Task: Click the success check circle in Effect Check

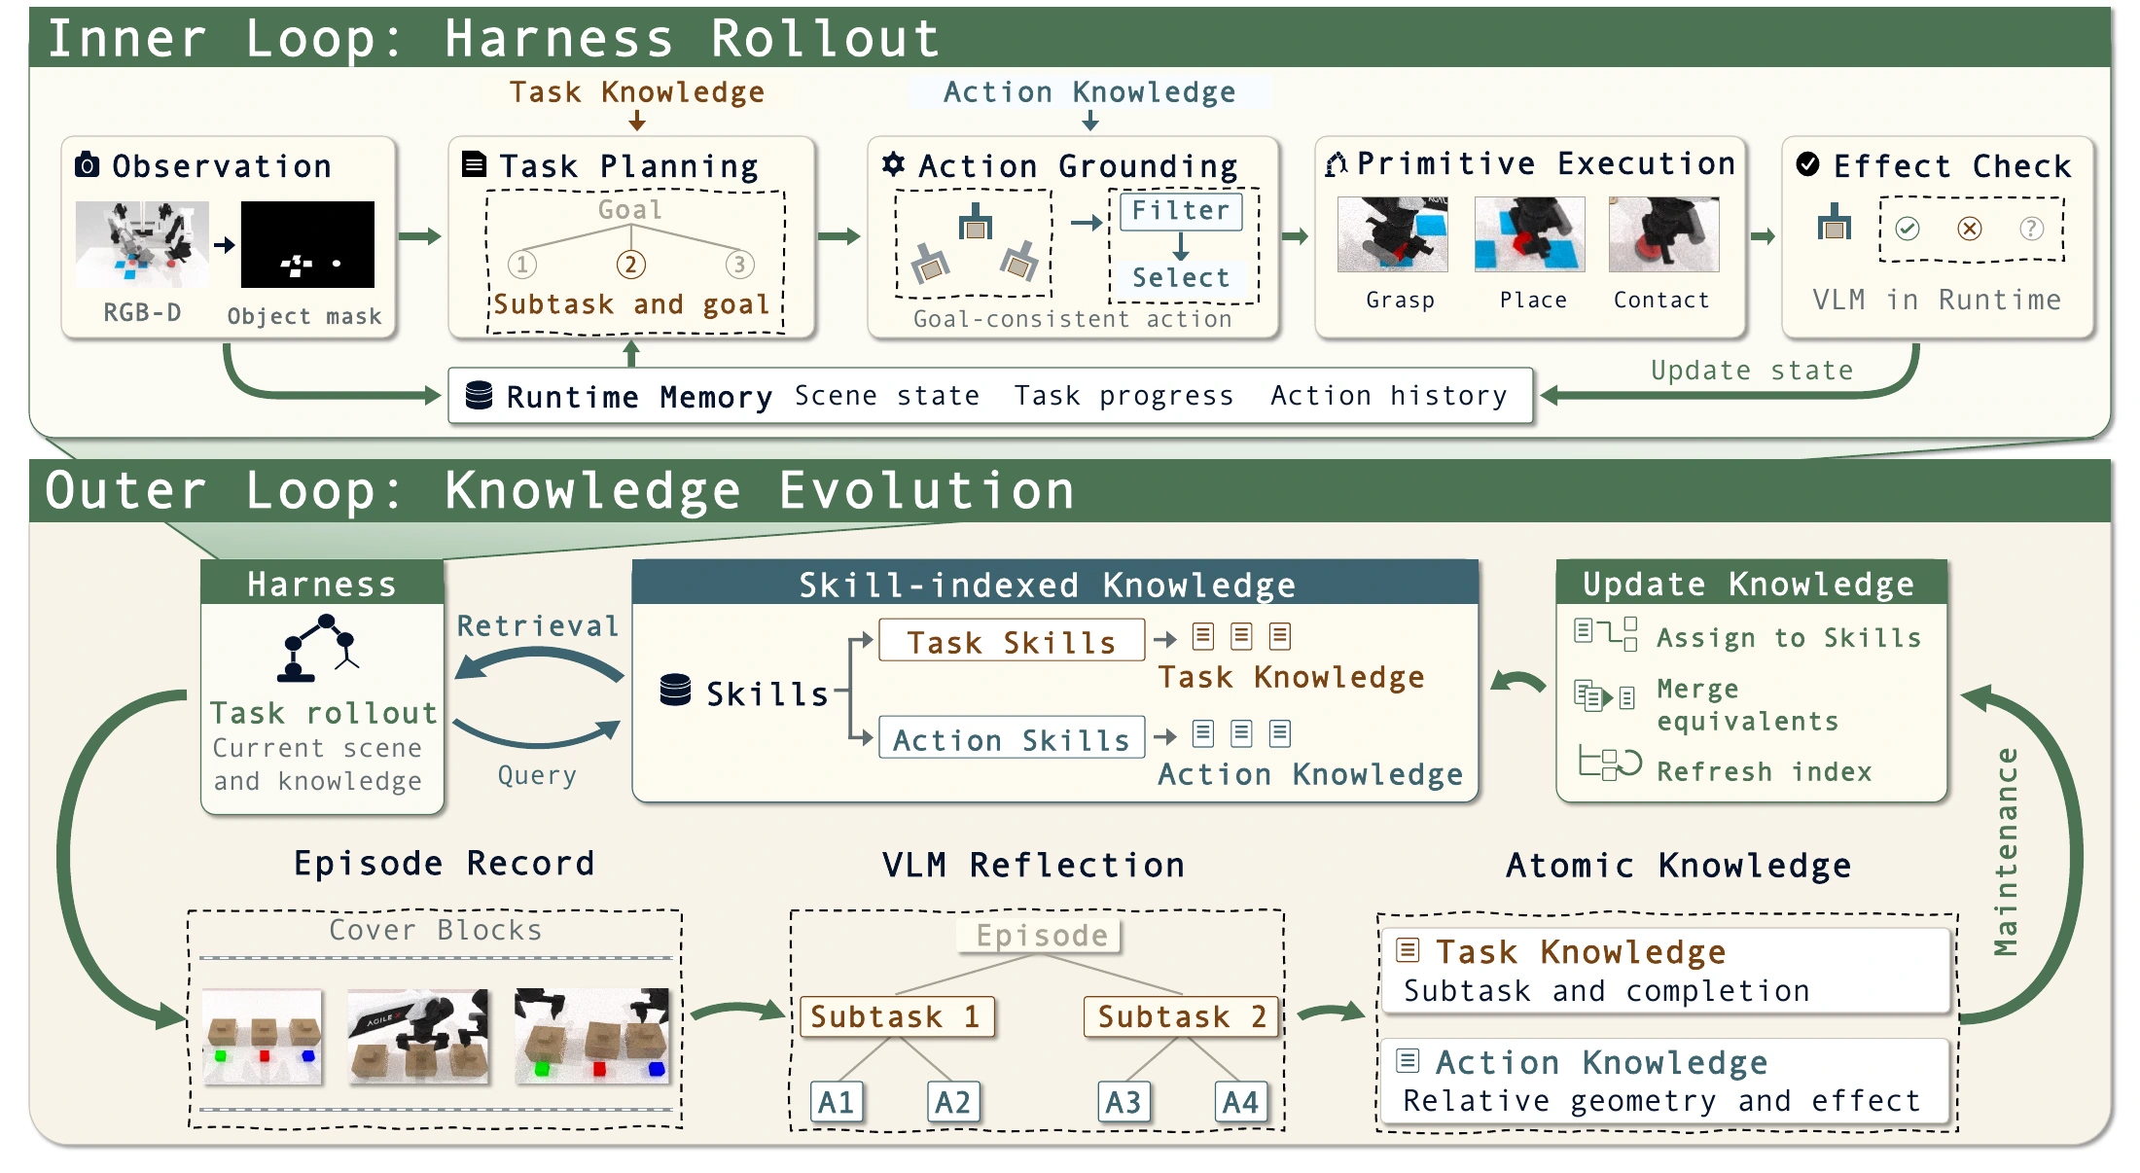Action: pos(1908,229)
